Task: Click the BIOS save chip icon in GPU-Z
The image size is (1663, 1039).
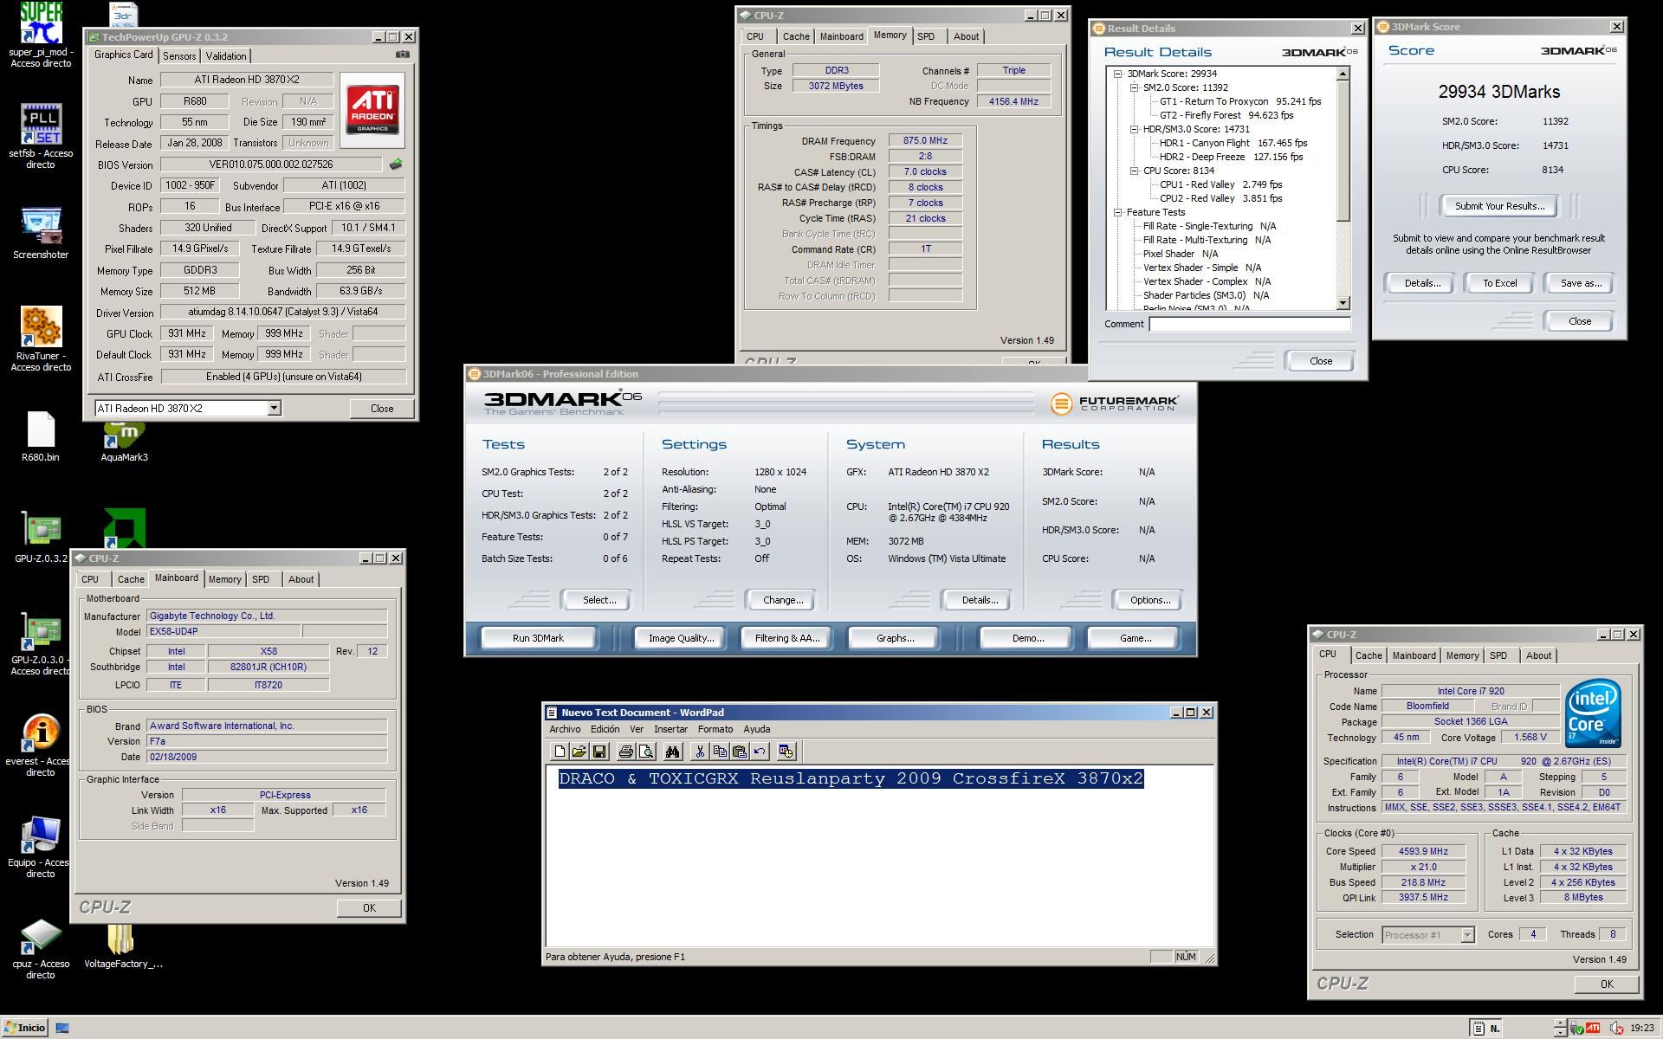Action: tap(396, 164)
